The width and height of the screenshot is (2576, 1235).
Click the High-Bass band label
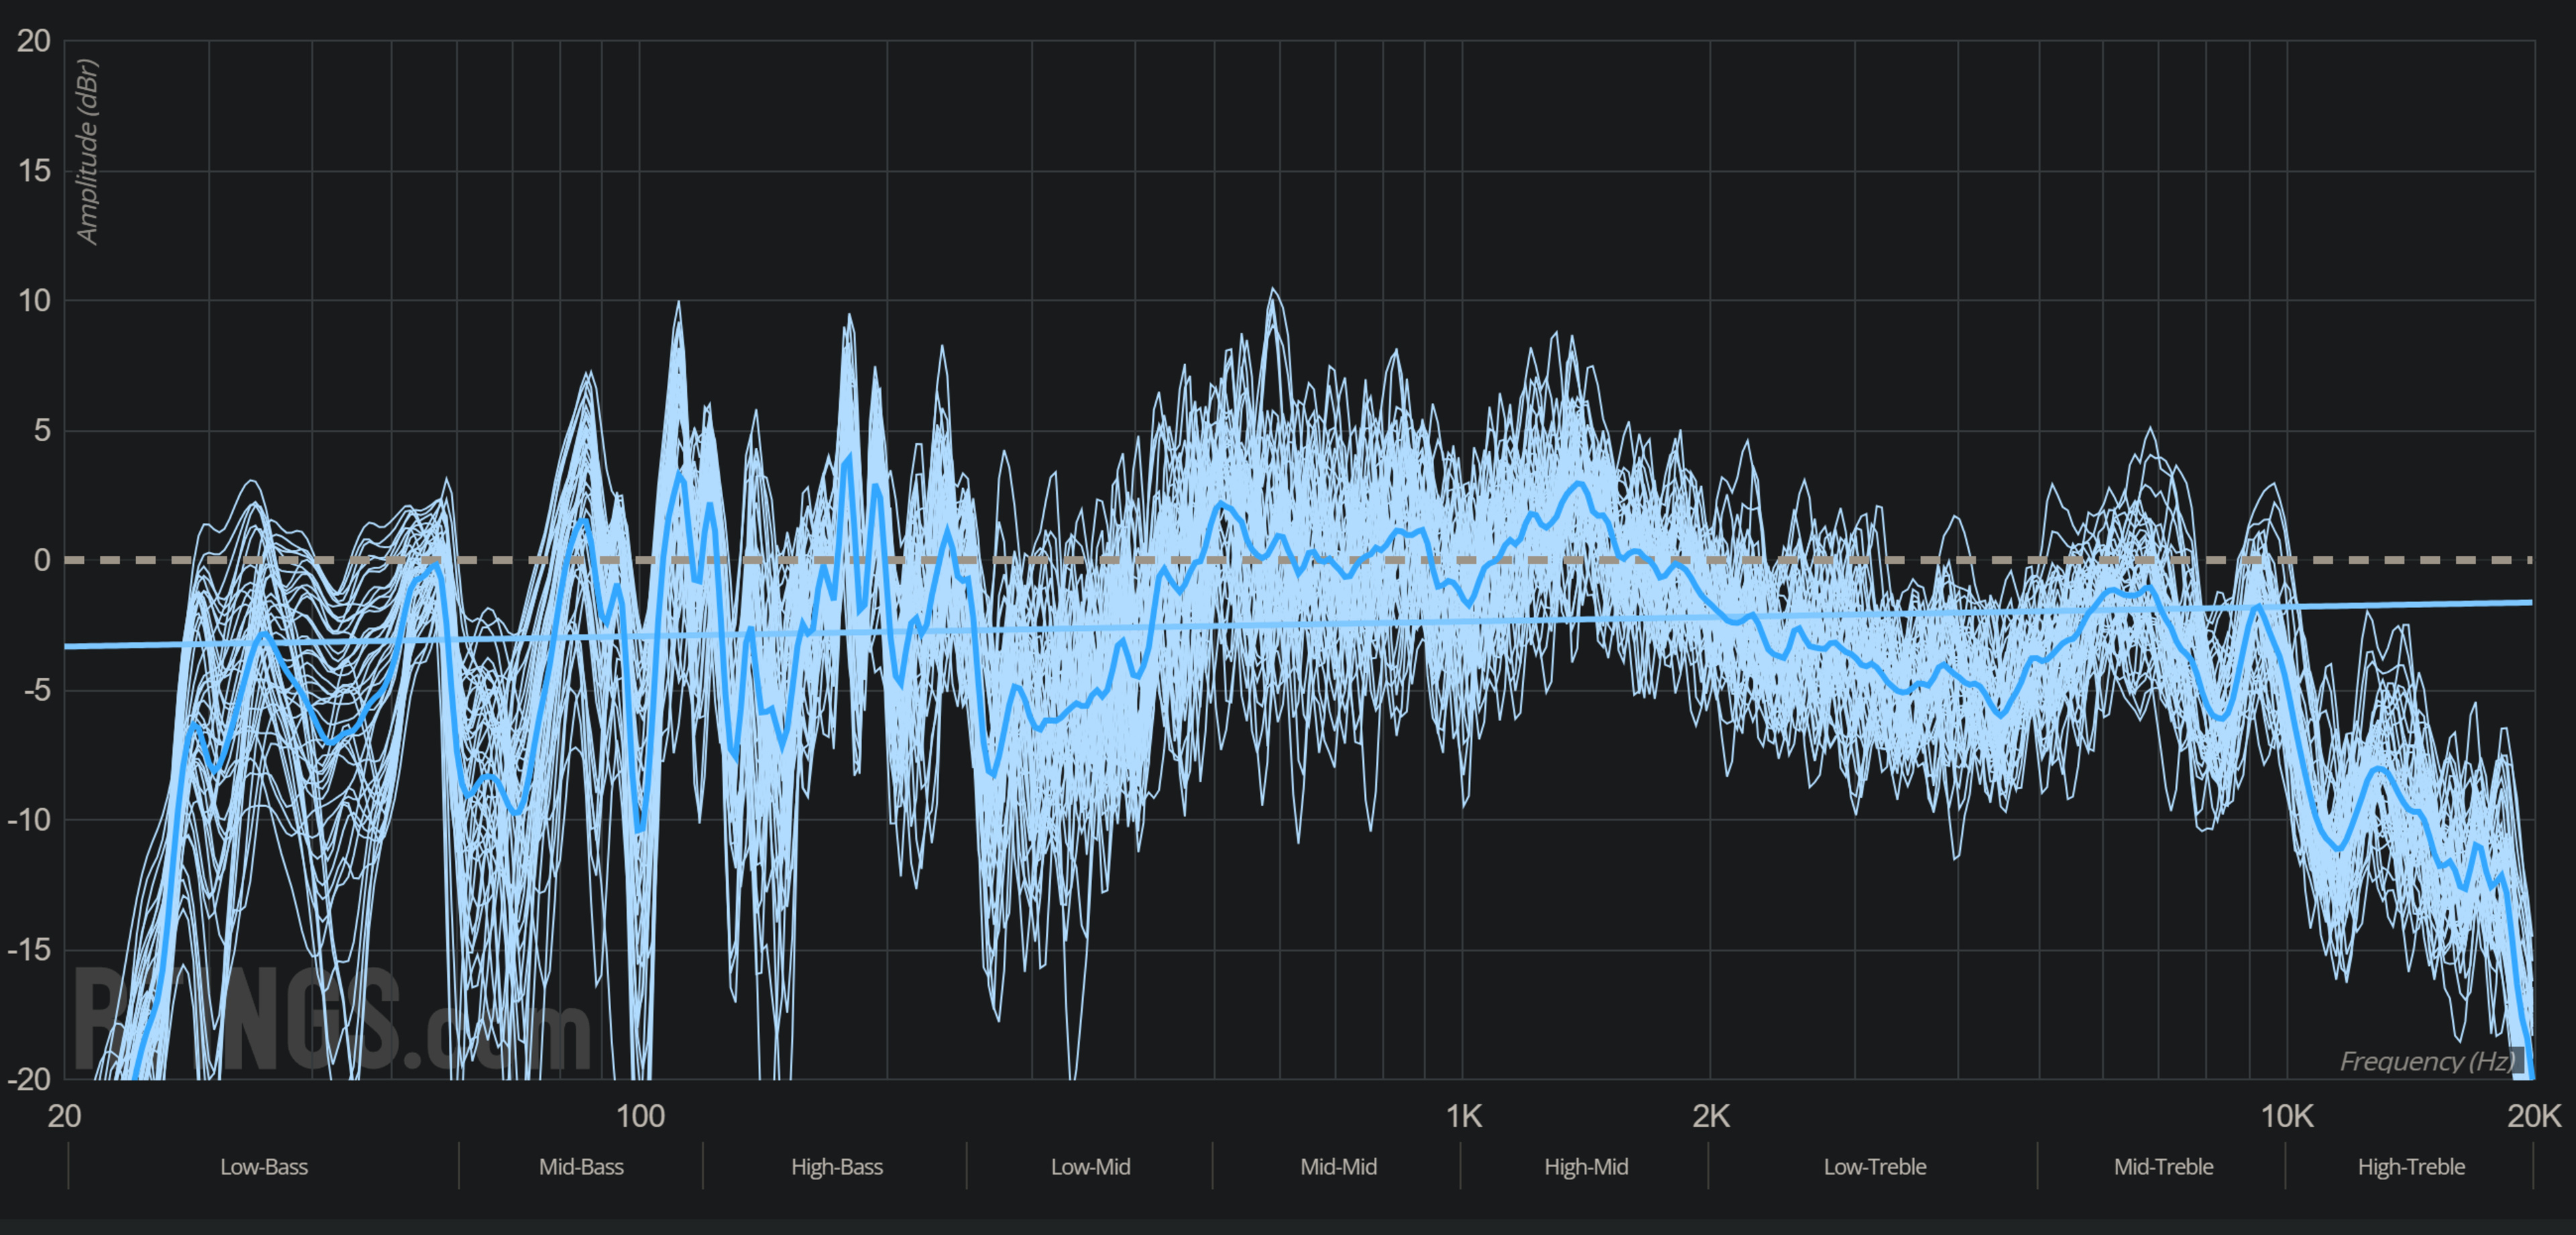(837, 1166)
